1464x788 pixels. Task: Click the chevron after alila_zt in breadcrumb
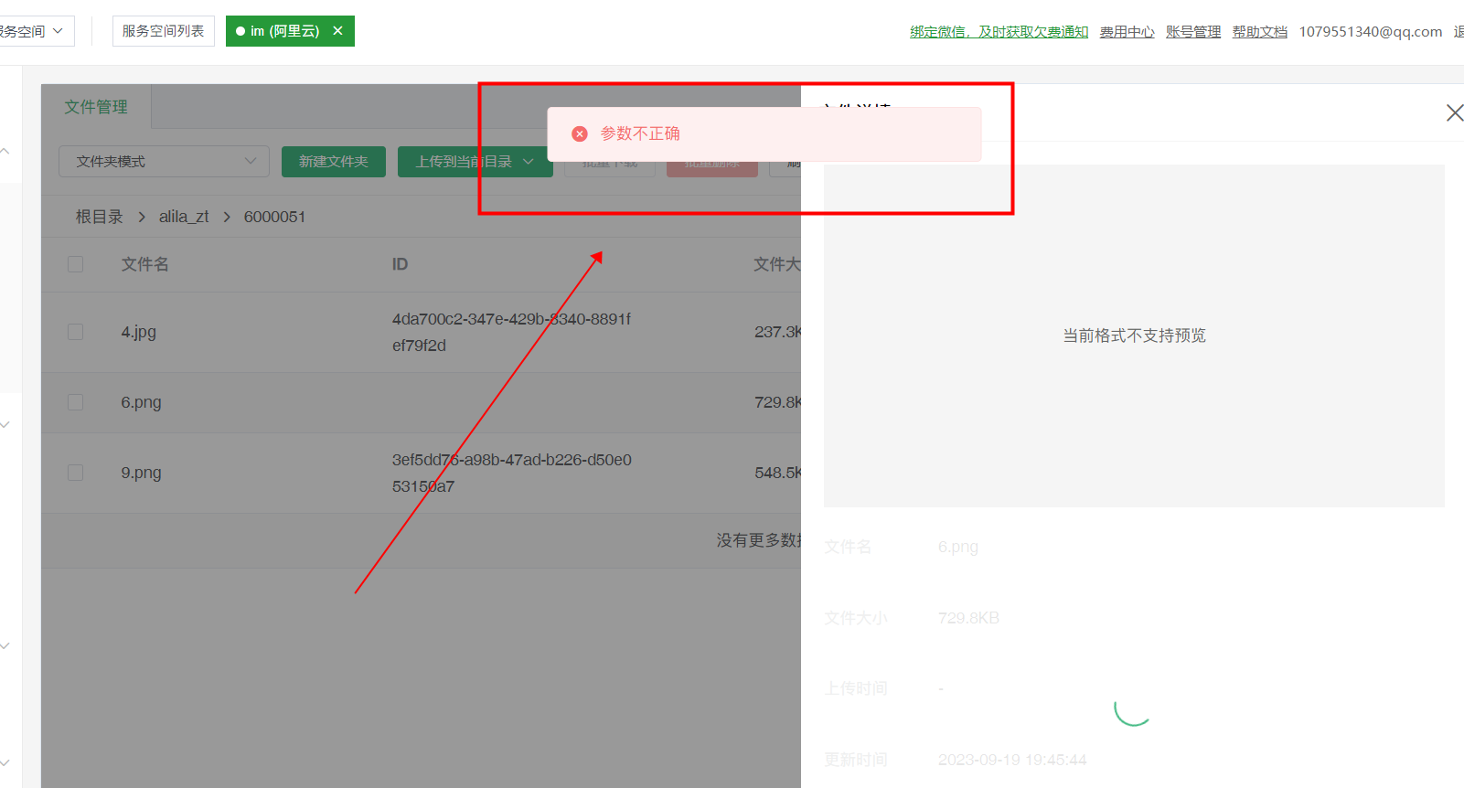click(x=227, y=217)
